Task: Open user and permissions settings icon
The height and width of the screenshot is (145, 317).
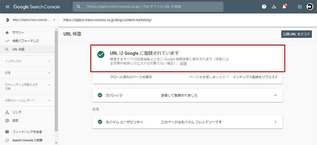Action: tap(274, 7)
